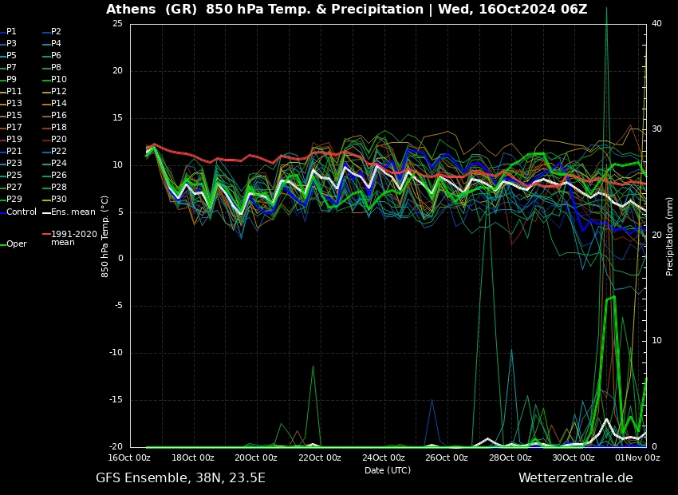Click the 850 hPa Temp. (°C) axis label
This screenshot has height=495, width=678.
click(x=105, y=236)
